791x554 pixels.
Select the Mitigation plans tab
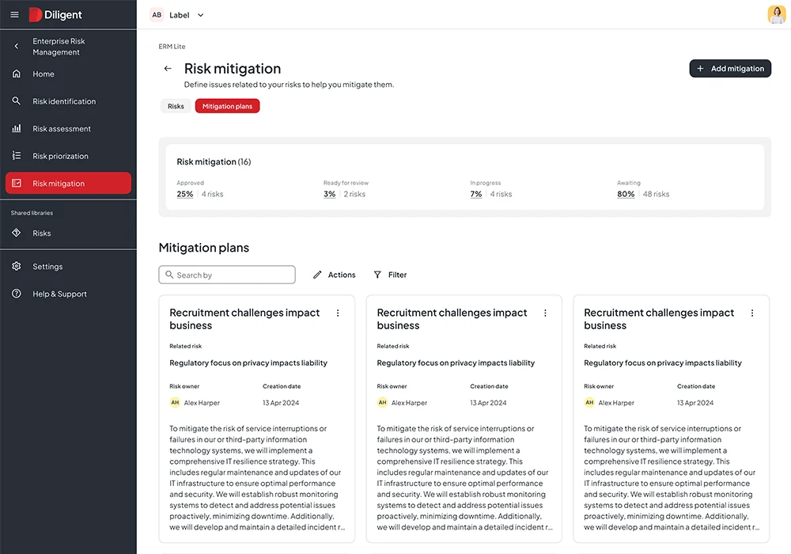click(x=227, y=104)
